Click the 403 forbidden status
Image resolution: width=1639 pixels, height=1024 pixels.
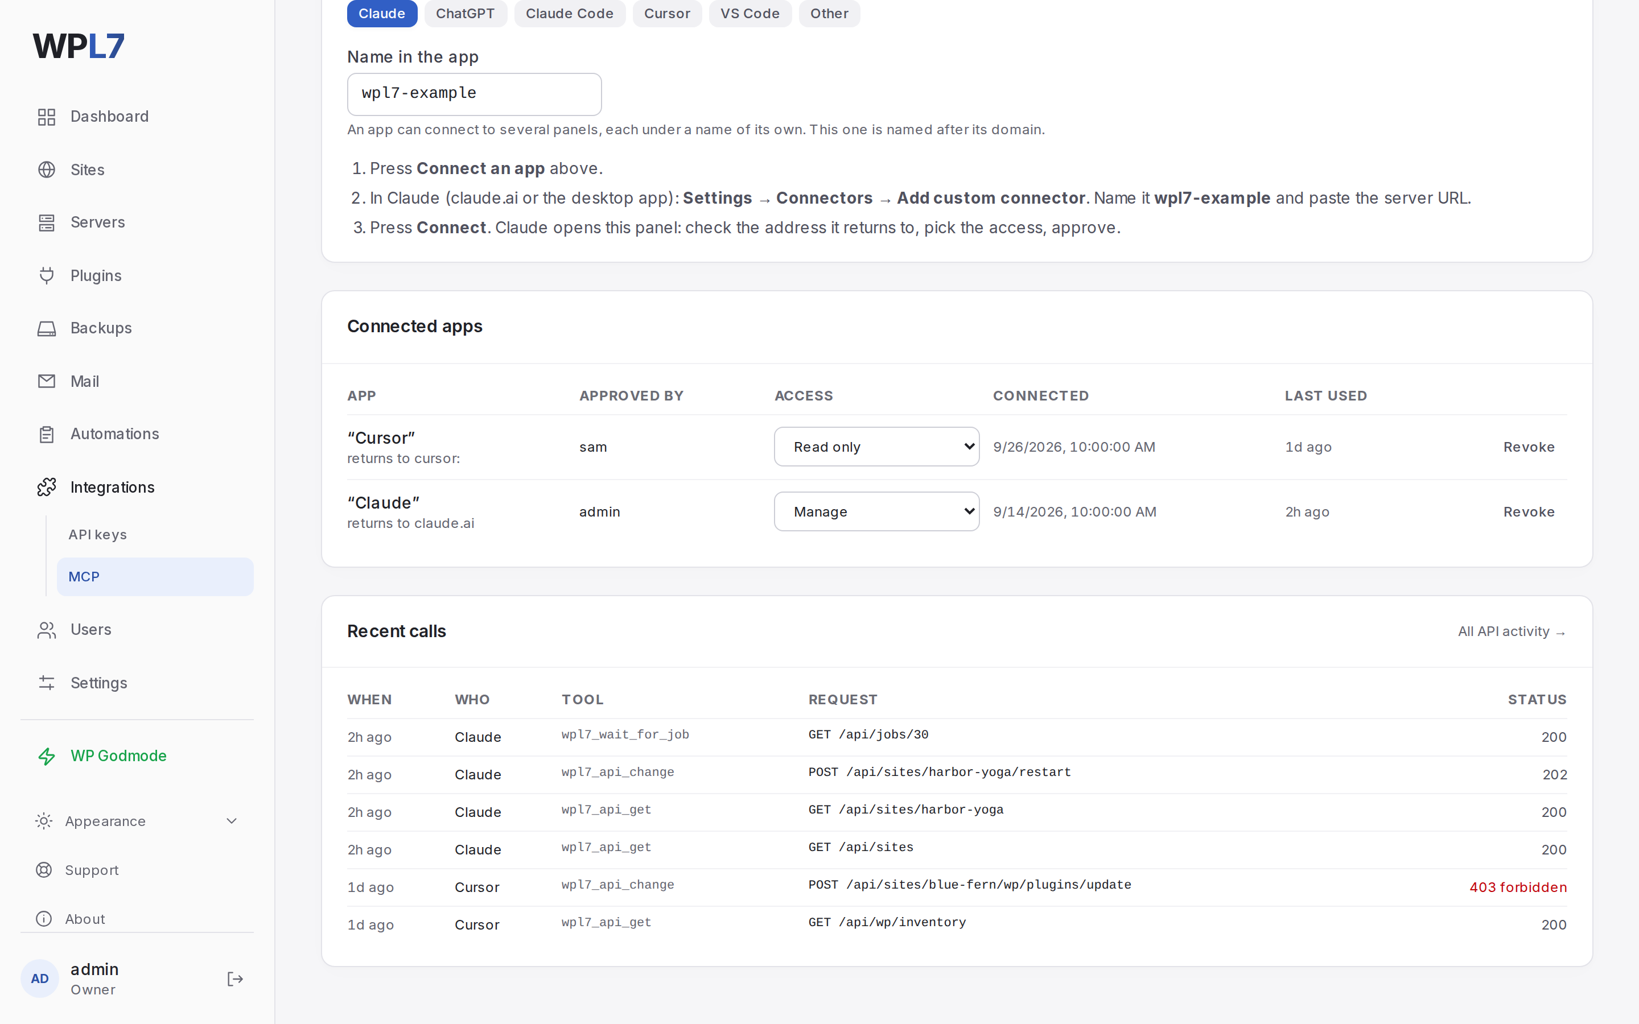pyautogui.click(x=1518, y=887)
